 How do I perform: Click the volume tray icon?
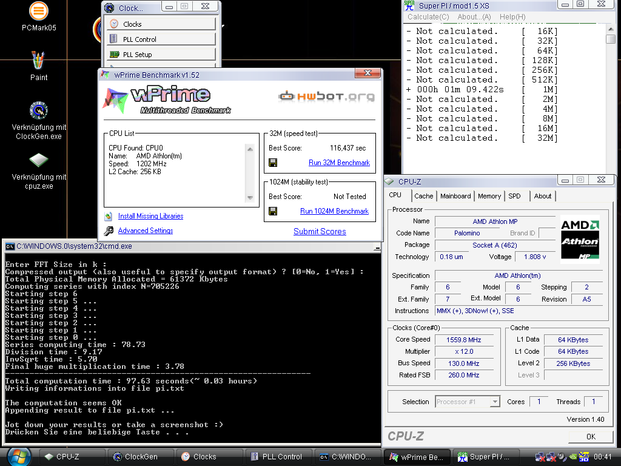coord(562,457)
